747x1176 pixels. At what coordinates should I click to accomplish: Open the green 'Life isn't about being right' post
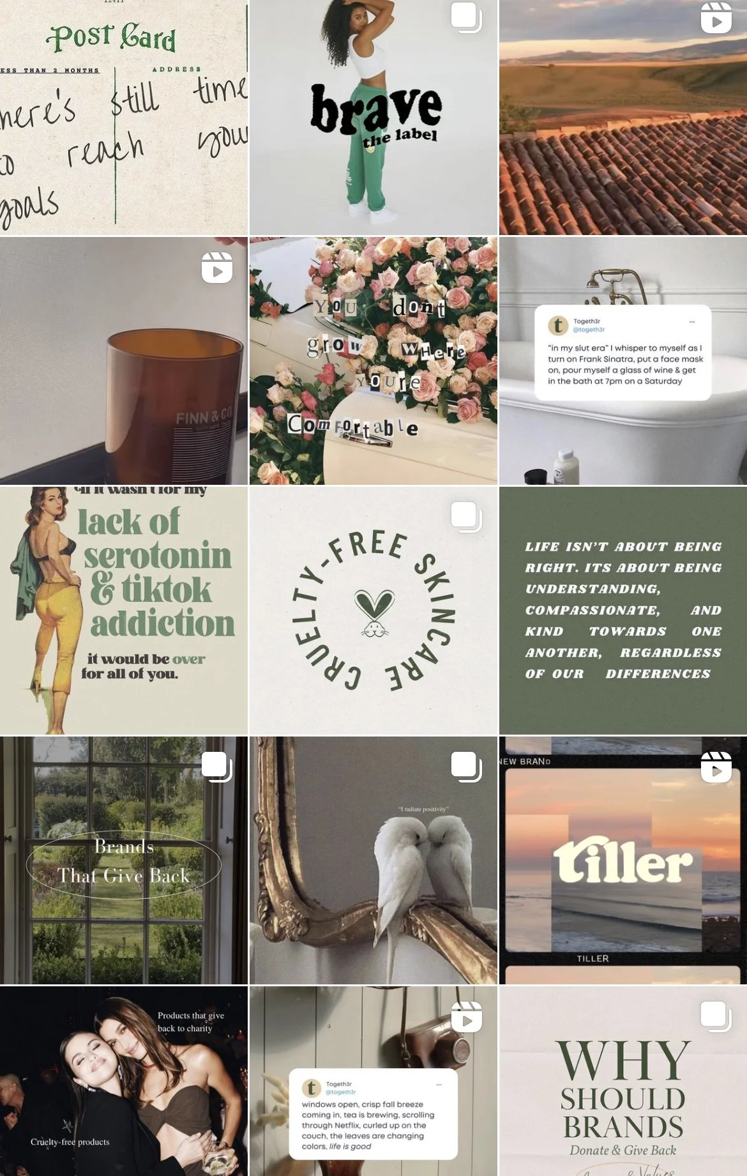(623, 611)
